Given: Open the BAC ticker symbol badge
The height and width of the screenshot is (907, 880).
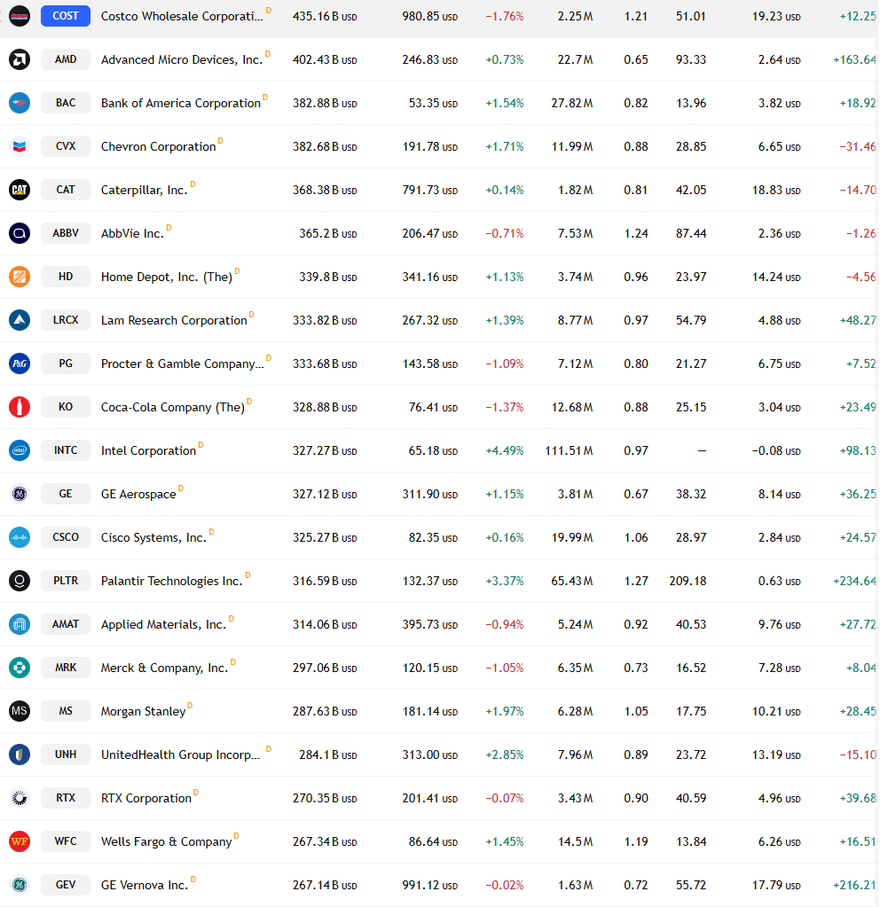Looking at the screenshot, I should tap(66, 102).
